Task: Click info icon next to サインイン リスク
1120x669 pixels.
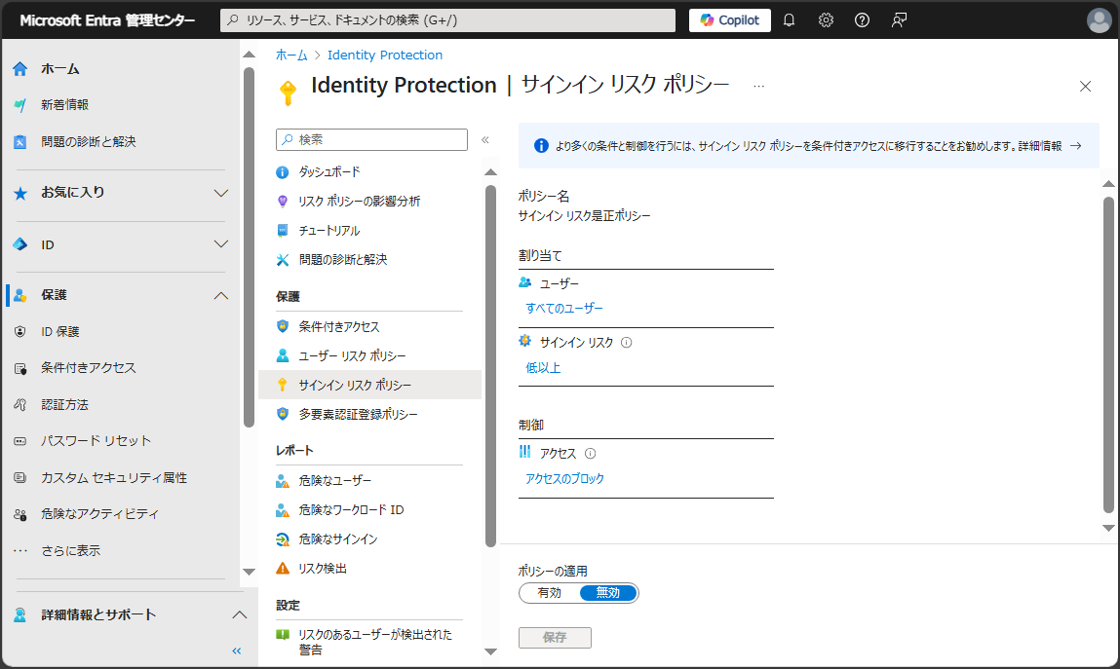Action: tap(627, 343)
